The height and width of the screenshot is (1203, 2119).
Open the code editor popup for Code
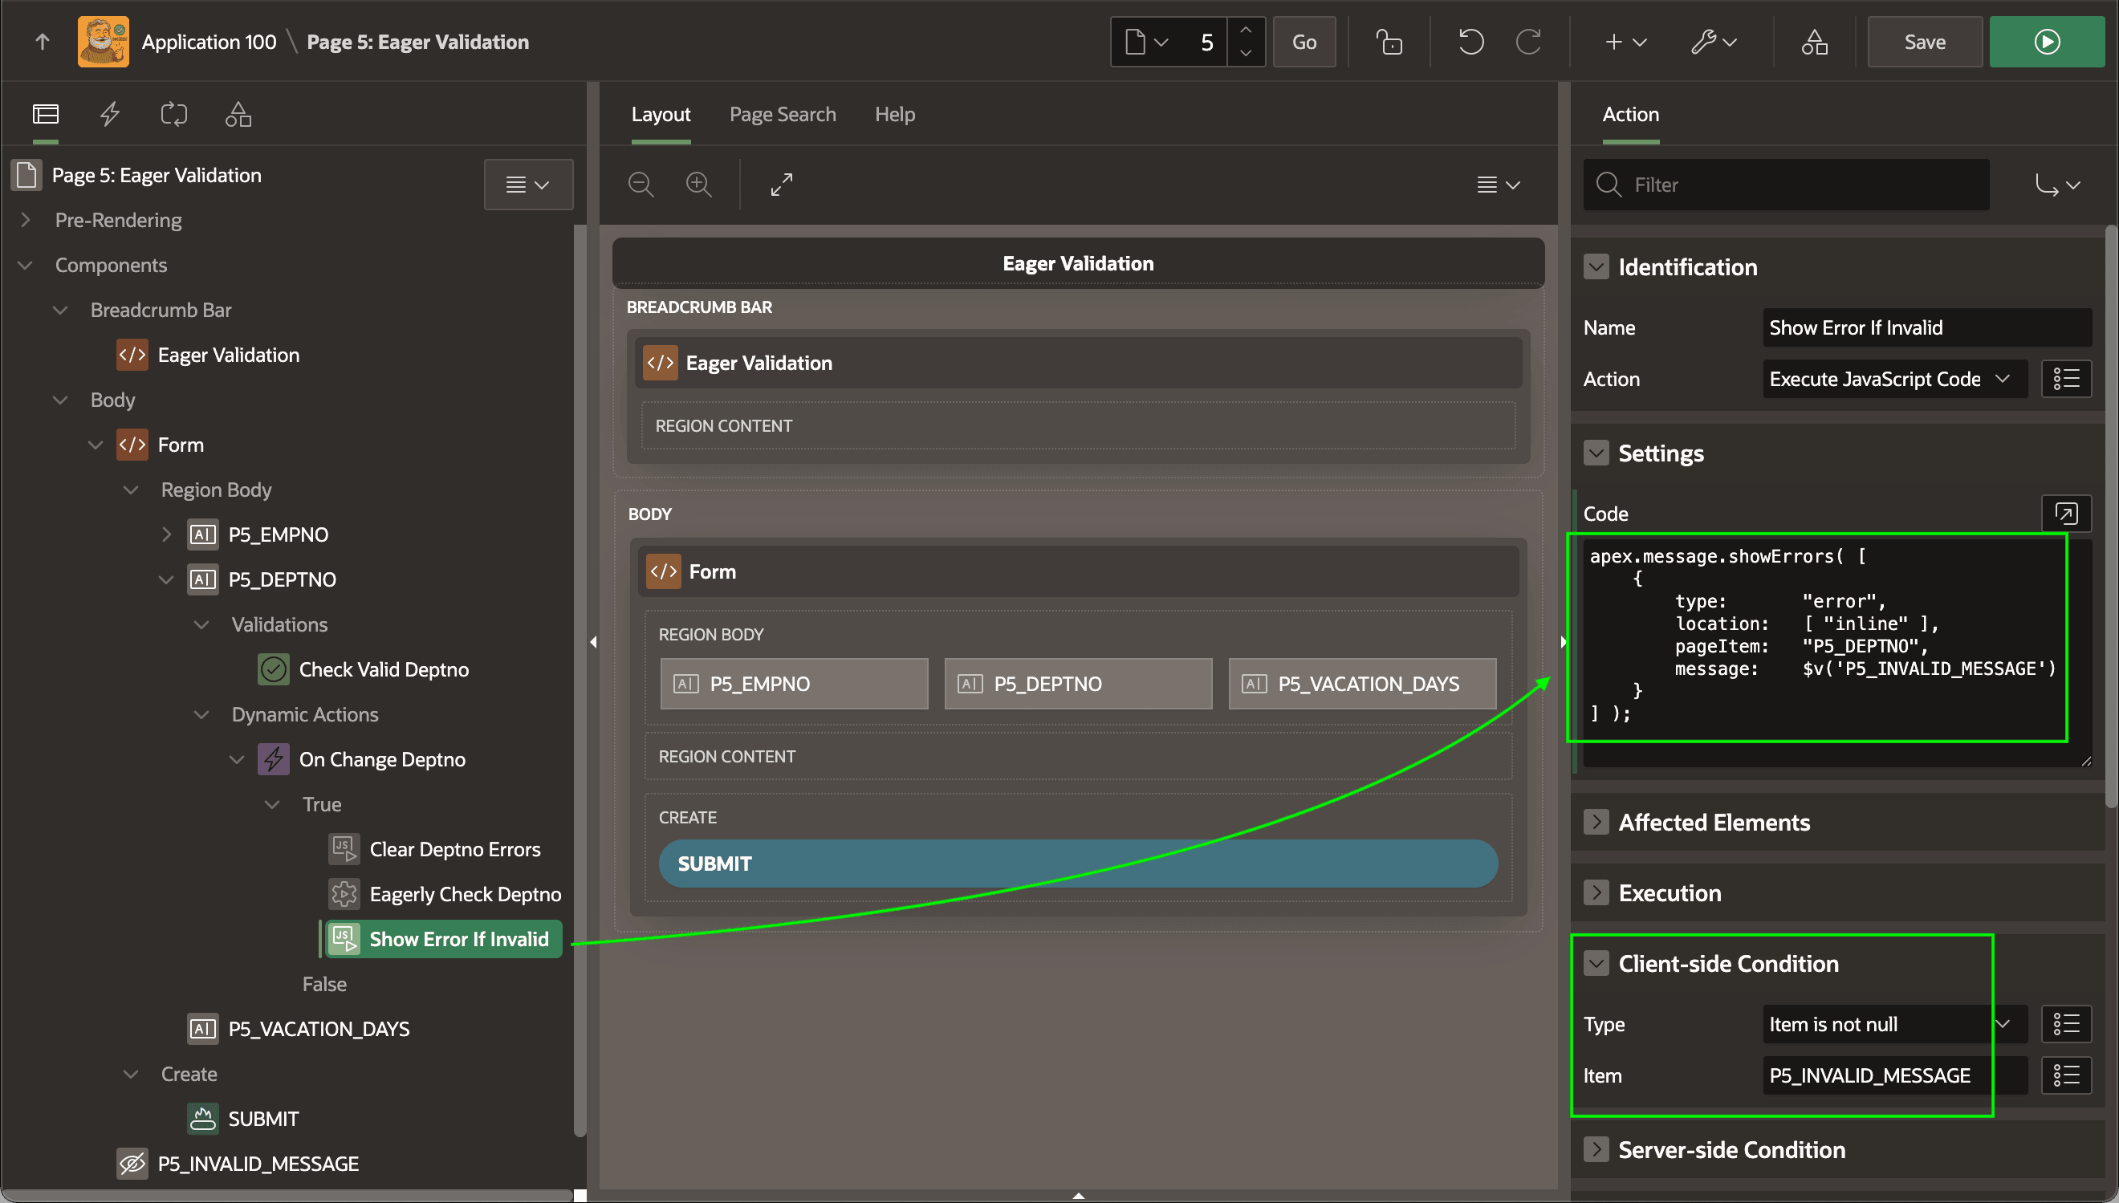pyautogui.click(x=2066, y=514)
